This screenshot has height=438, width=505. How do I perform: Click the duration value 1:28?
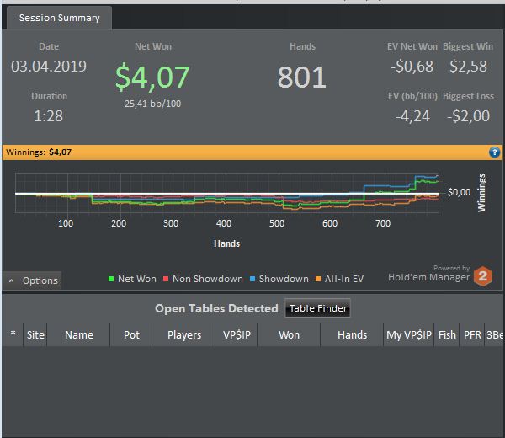[48, 115]
